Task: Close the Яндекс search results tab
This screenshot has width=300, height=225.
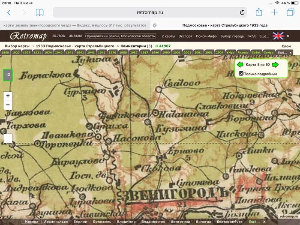Action: coord(155,25)
